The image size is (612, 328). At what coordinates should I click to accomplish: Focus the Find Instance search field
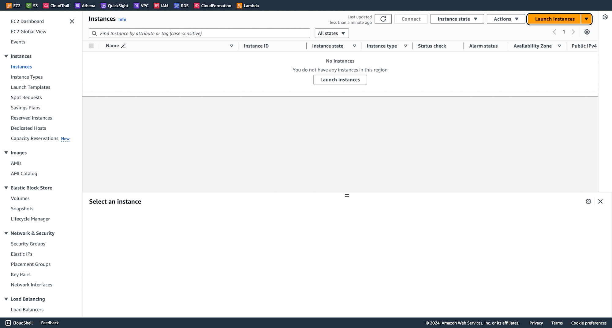tap(199, 33)
